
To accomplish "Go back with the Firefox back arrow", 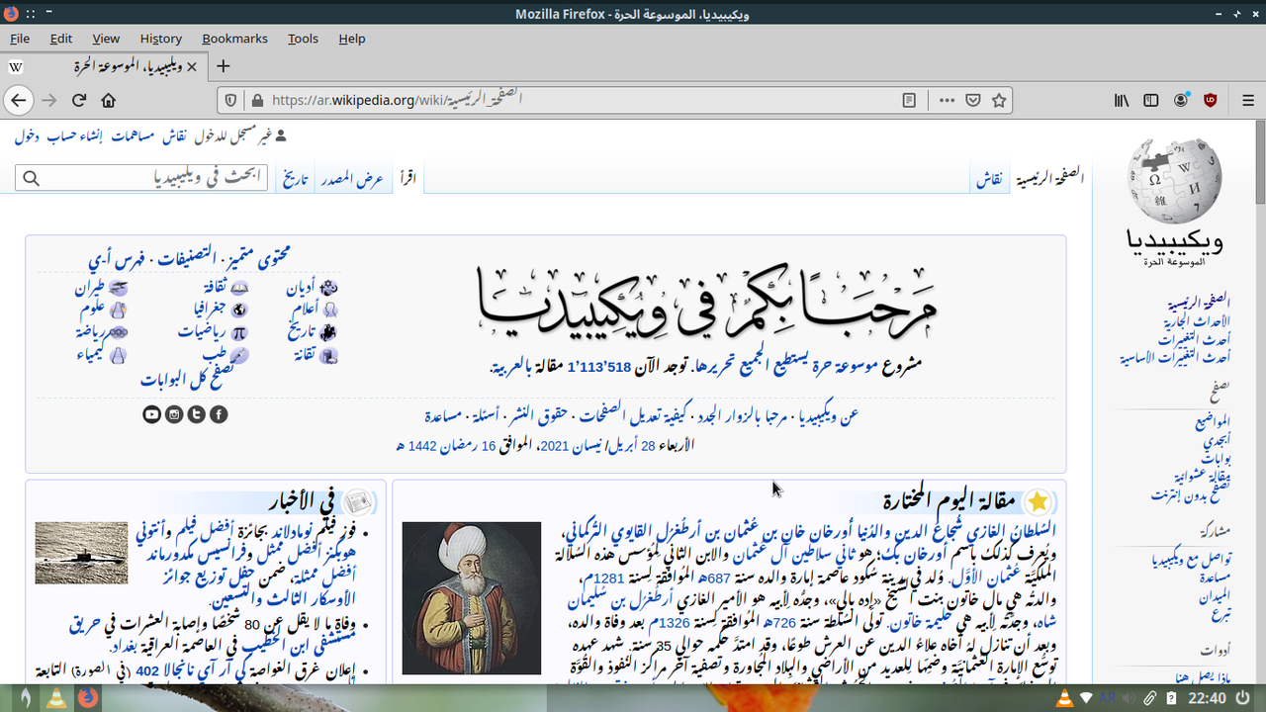I will 18,100.
